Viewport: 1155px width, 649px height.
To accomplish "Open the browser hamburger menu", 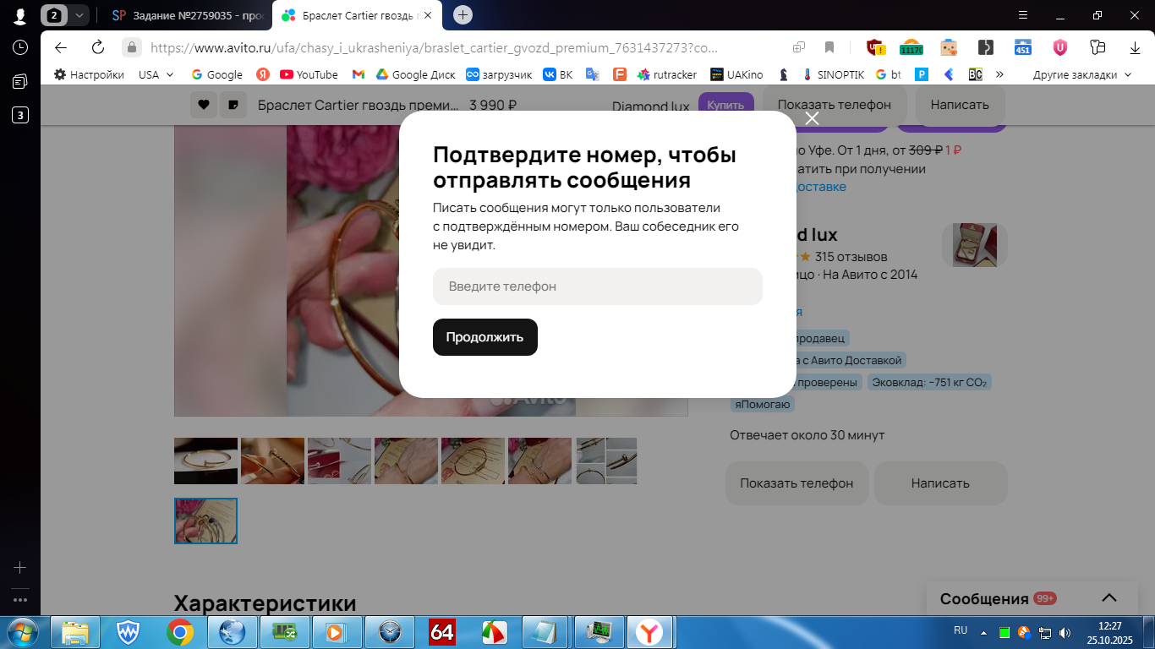I will tap(1023, 15).
